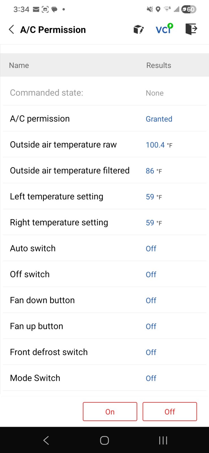209x453 pixels.
Task: Select the Fan up button row
Action: click(104, 326)
